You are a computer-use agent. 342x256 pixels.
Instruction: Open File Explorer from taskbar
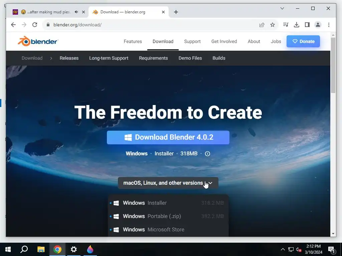click(x=41, y=249)
